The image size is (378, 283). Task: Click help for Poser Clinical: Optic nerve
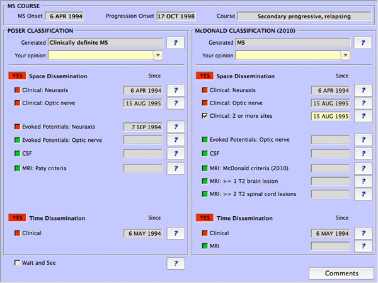coord(176,103)
